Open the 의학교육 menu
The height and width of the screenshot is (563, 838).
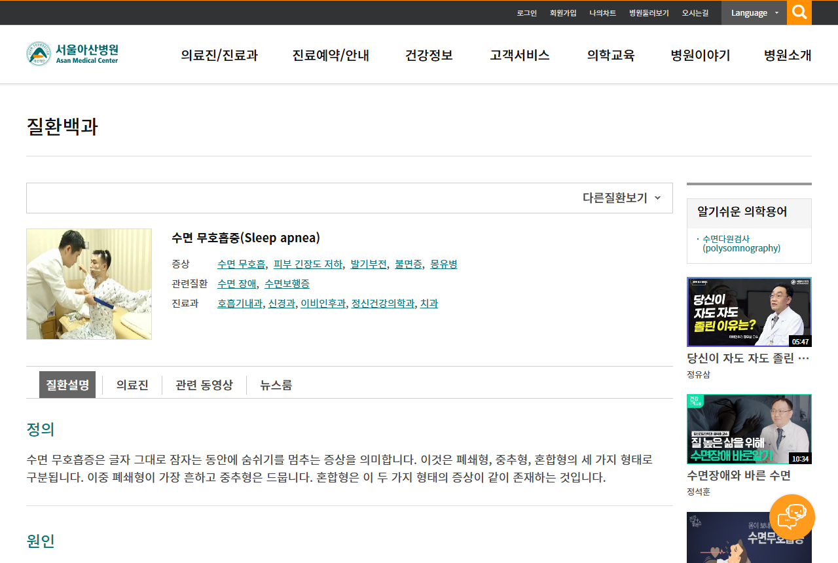point(611,55)
